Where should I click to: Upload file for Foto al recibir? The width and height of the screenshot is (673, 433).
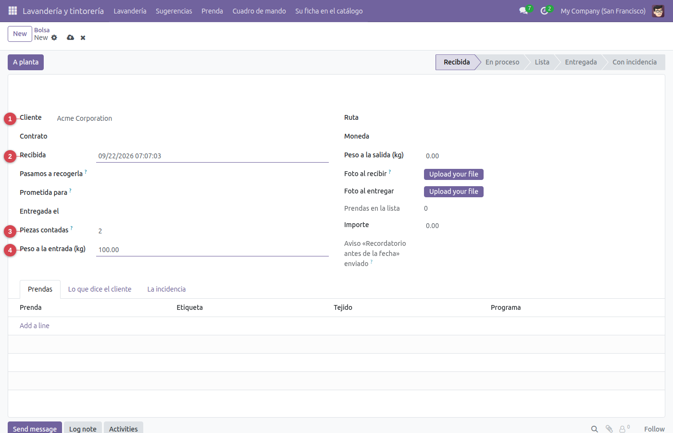(454, 174)
